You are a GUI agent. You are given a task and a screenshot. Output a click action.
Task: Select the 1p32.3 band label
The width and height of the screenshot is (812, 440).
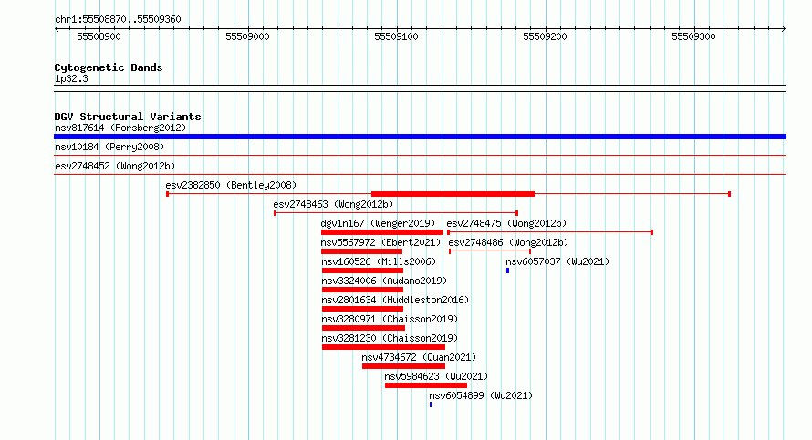[x=71, y=79]
